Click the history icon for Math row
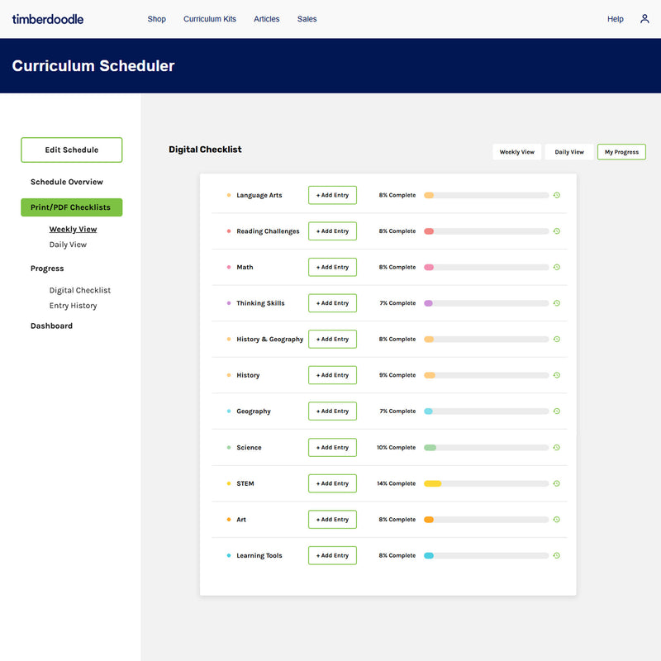Screen dimensions: 661x661 [x=557, y=267]
